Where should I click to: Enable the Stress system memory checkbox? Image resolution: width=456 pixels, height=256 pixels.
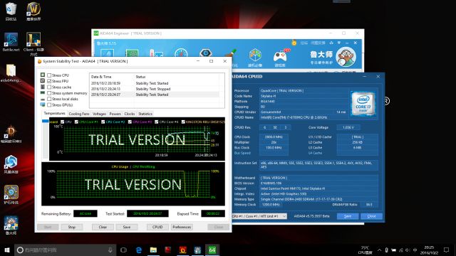pos(49,93)
